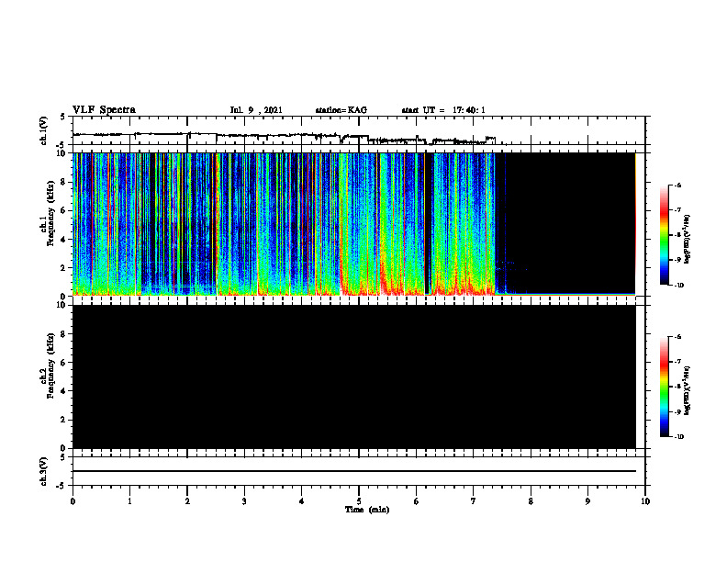Click the ch.1 colorbar log(PSD) unit label
Viewport: 727px width, 562px height.
[x=688, y=240]
